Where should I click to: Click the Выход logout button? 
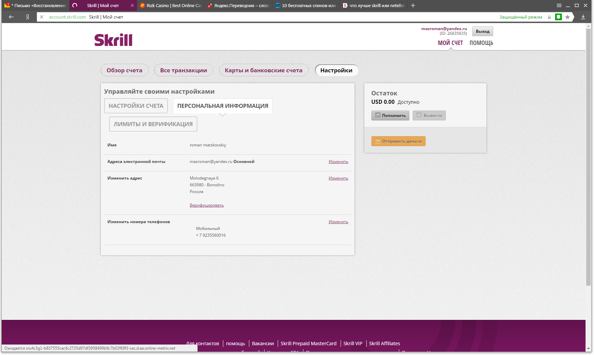482,31
